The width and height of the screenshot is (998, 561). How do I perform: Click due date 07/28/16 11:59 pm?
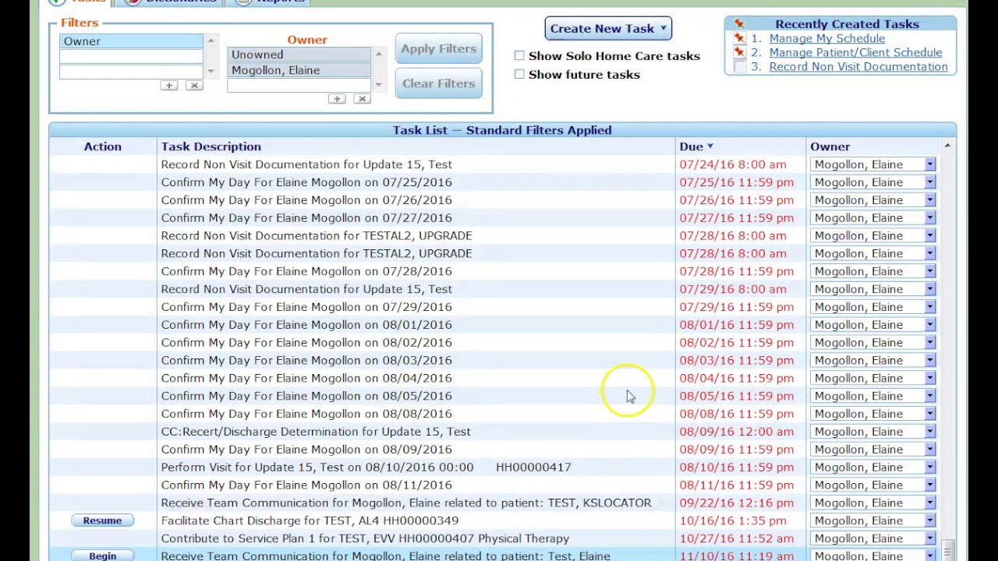click(x=737, y=271)
